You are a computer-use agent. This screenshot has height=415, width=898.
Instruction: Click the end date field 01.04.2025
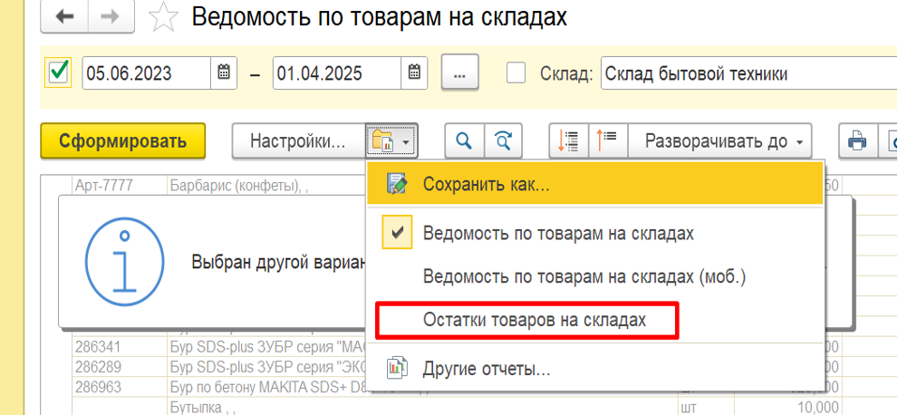tap(337, 73)
